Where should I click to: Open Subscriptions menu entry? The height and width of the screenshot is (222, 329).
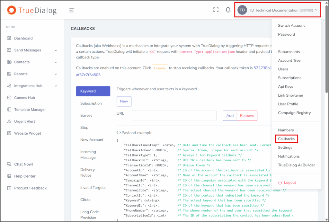(289, 78)
